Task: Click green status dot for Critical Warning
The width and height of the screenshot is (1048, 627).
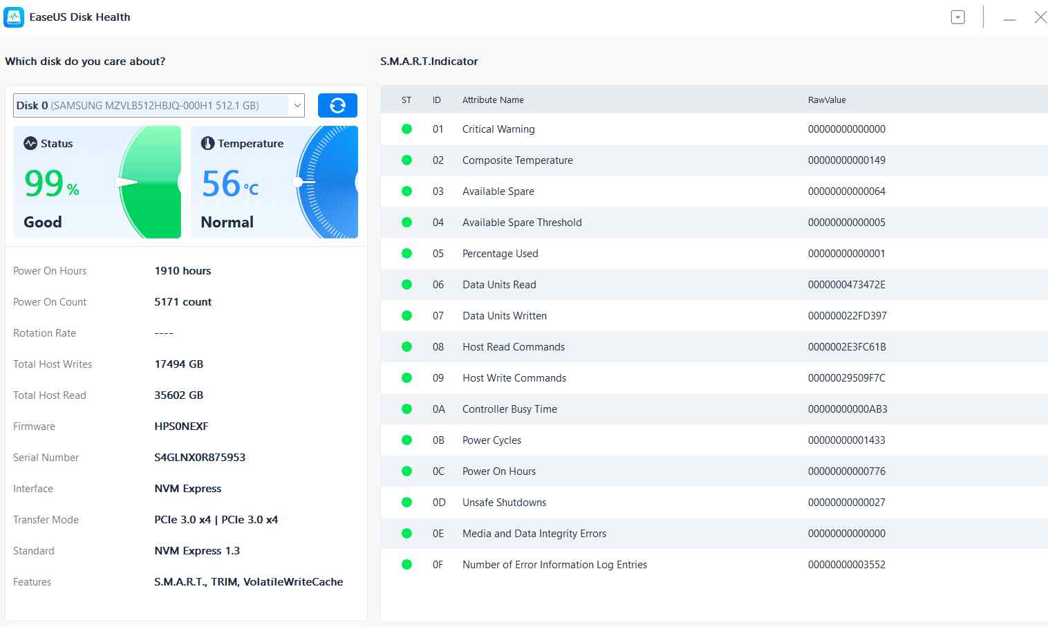Action: 406,129
